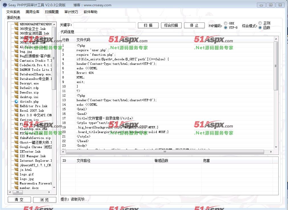288x210 pixels.
Task: Click code line "exit;"
Action: (x=81, y=82)
